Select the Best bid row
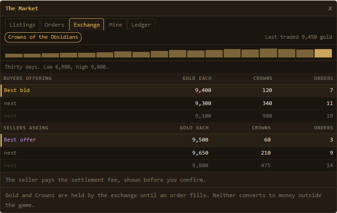Image resolution: width=337 pixels, height=213 pixels. [x=168, y=90]
